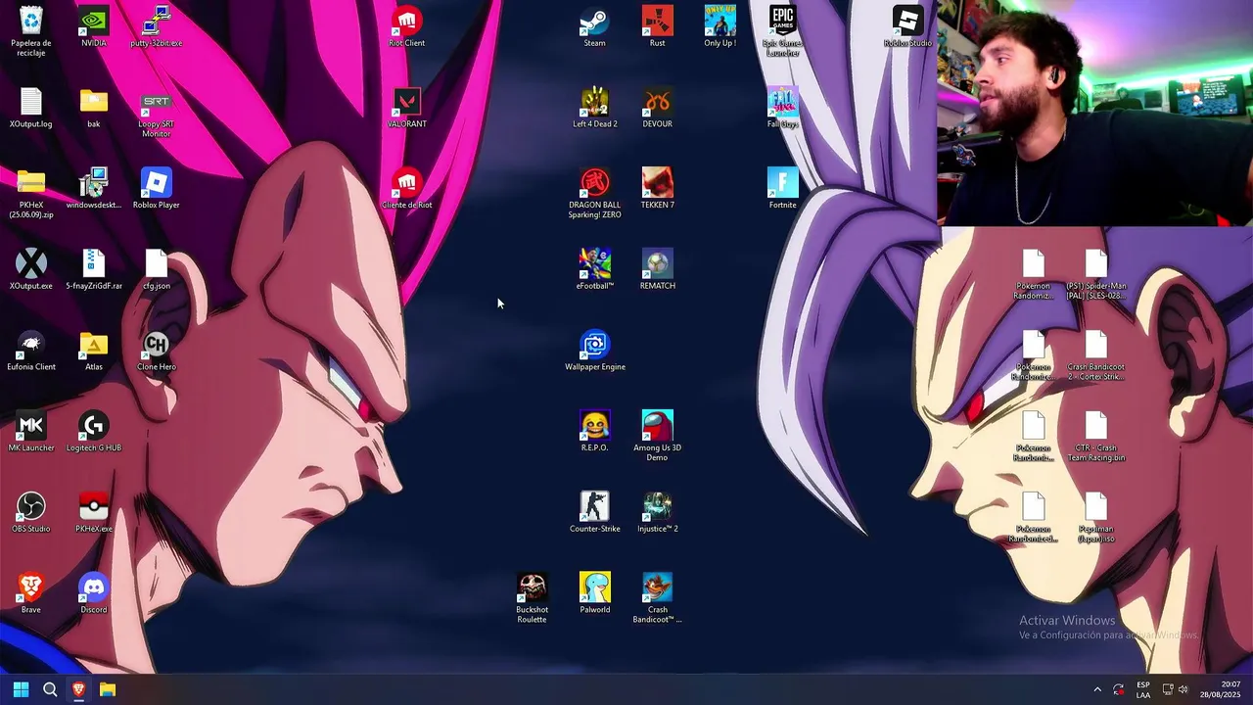1253x705 pixels.
Task: Select the Clone Hero icon
Action: (157, 351)
